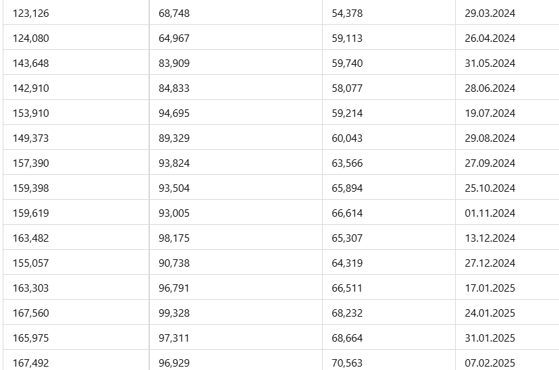
Task: Select the cell with 84,833
Action: 174,88
